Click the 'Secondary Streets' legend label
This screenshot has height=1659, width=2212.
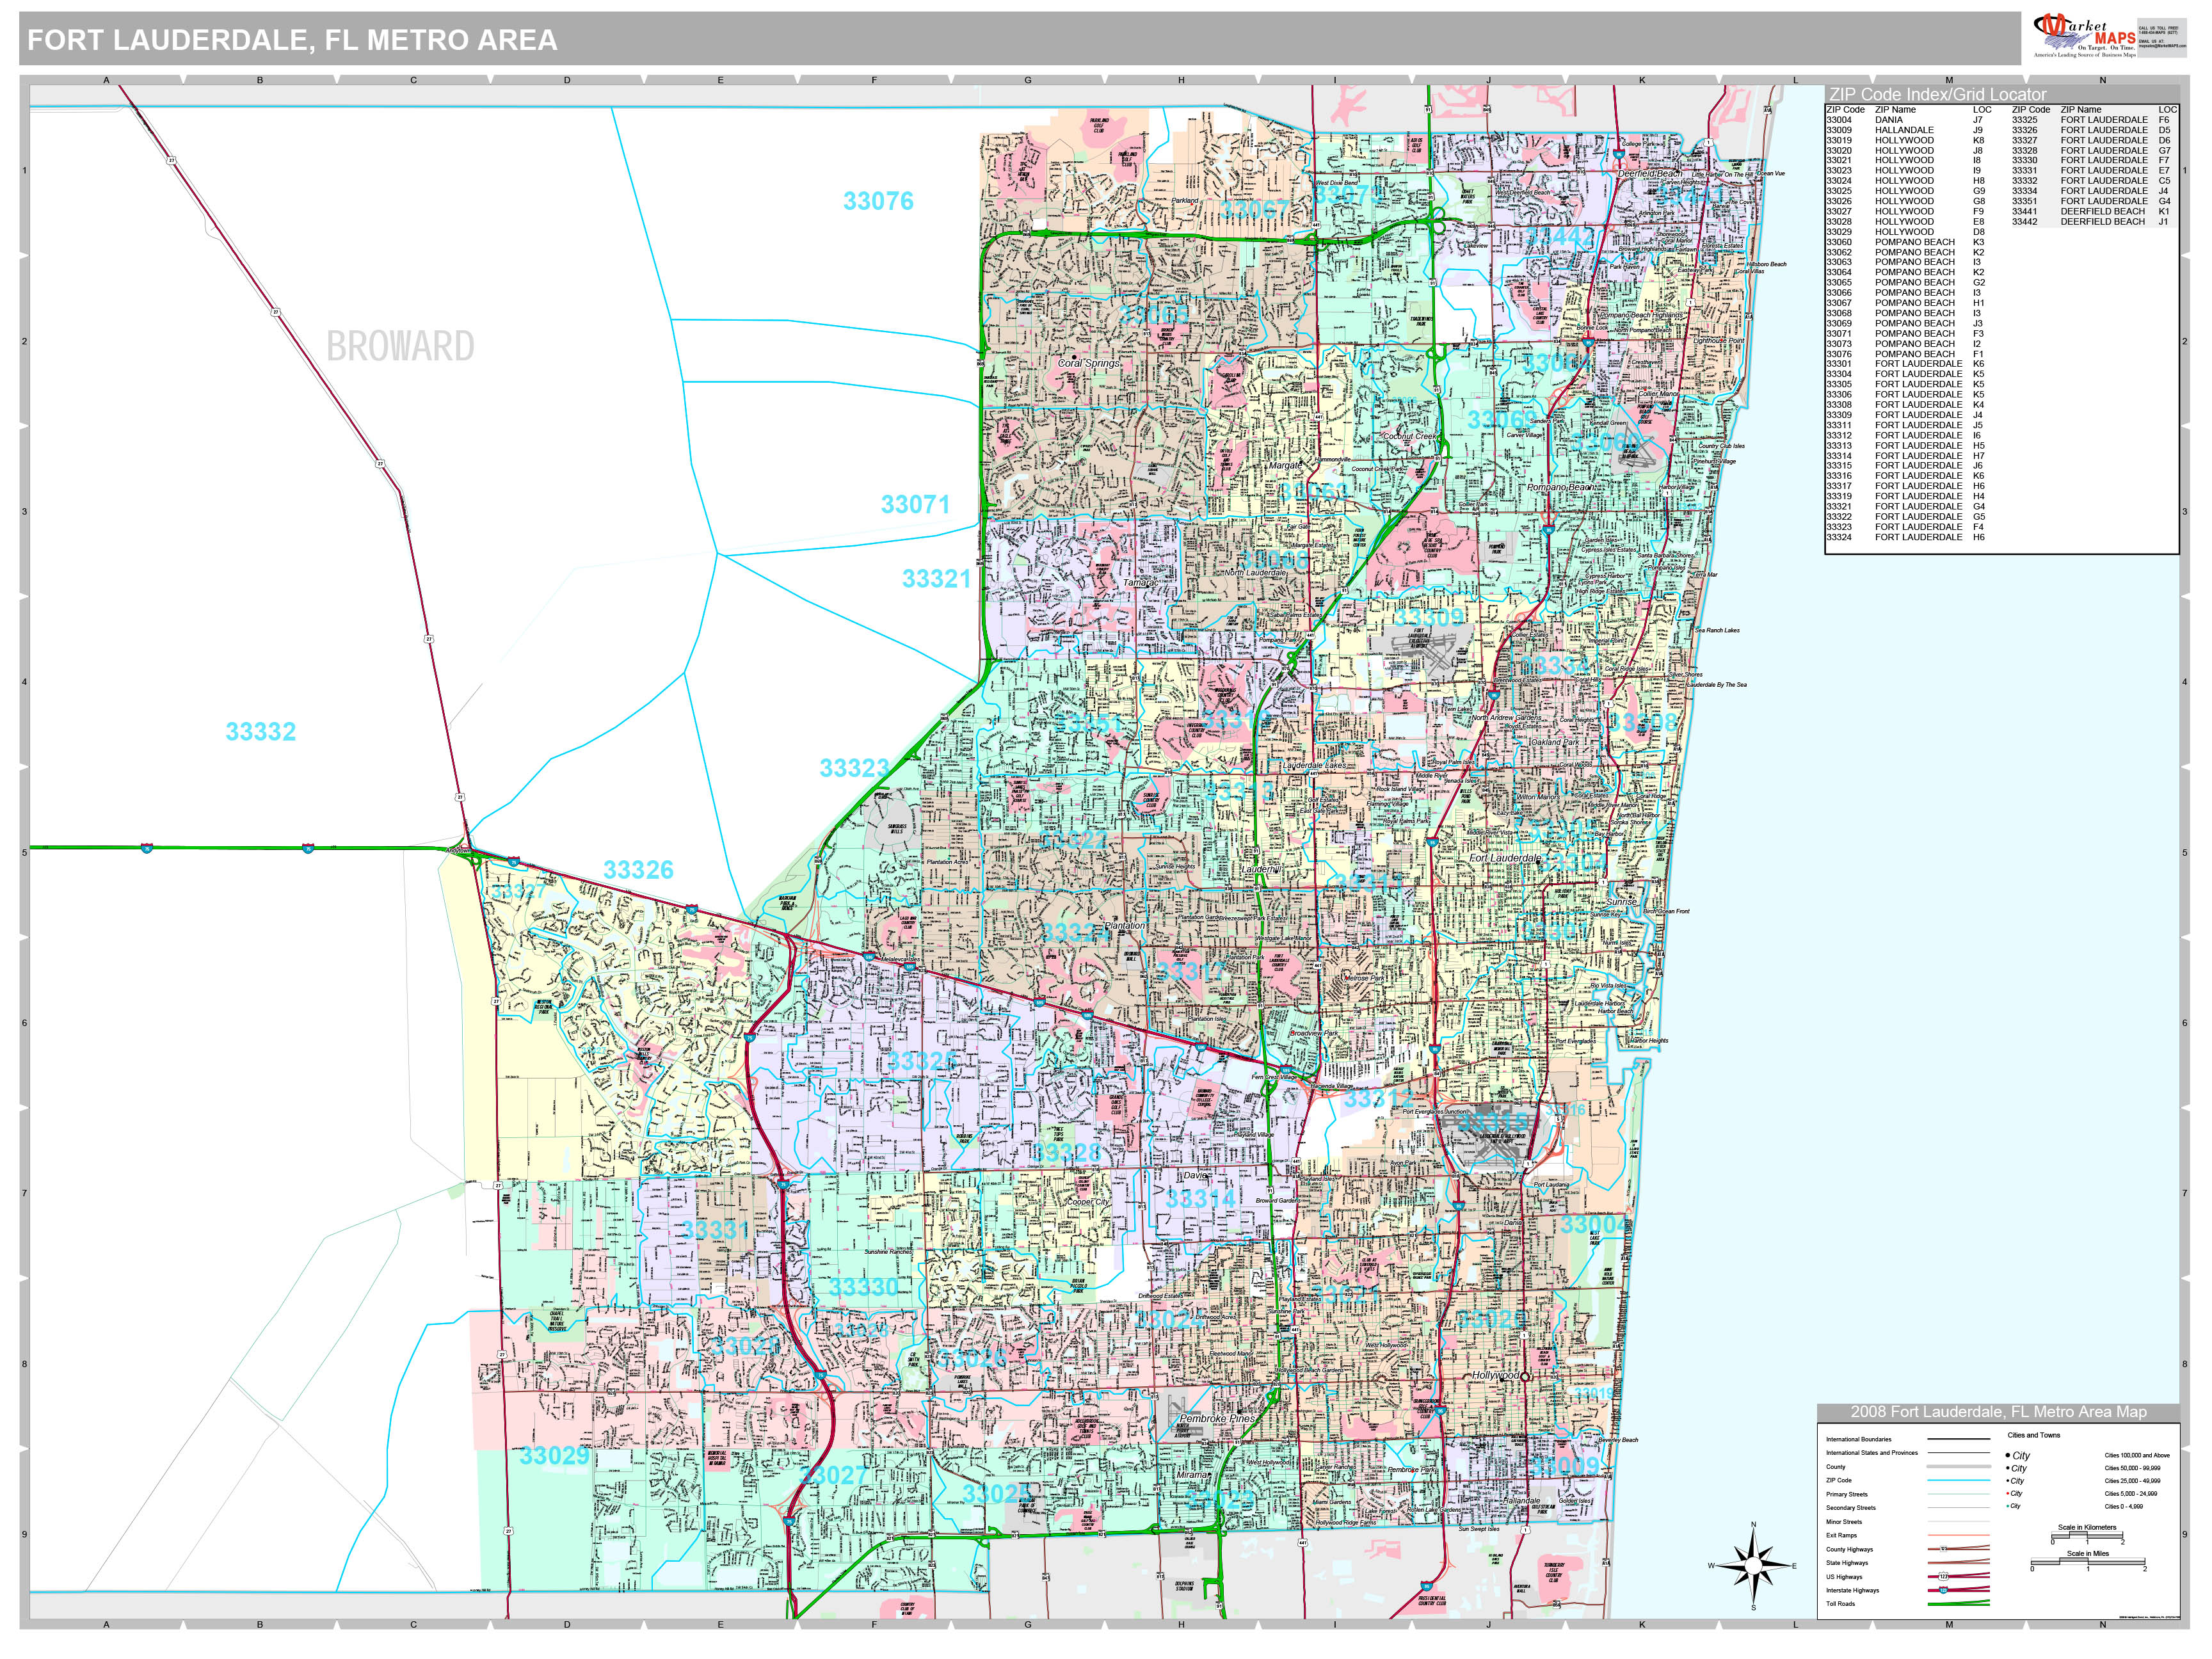point(1851,1508)
